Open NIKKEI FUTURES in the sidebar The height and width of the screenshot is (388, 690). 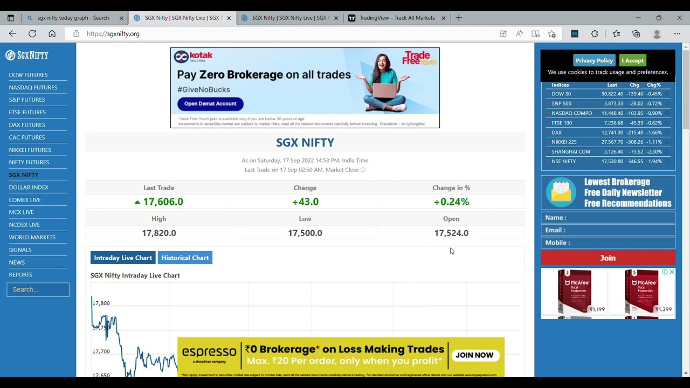(x=30, y=150)
